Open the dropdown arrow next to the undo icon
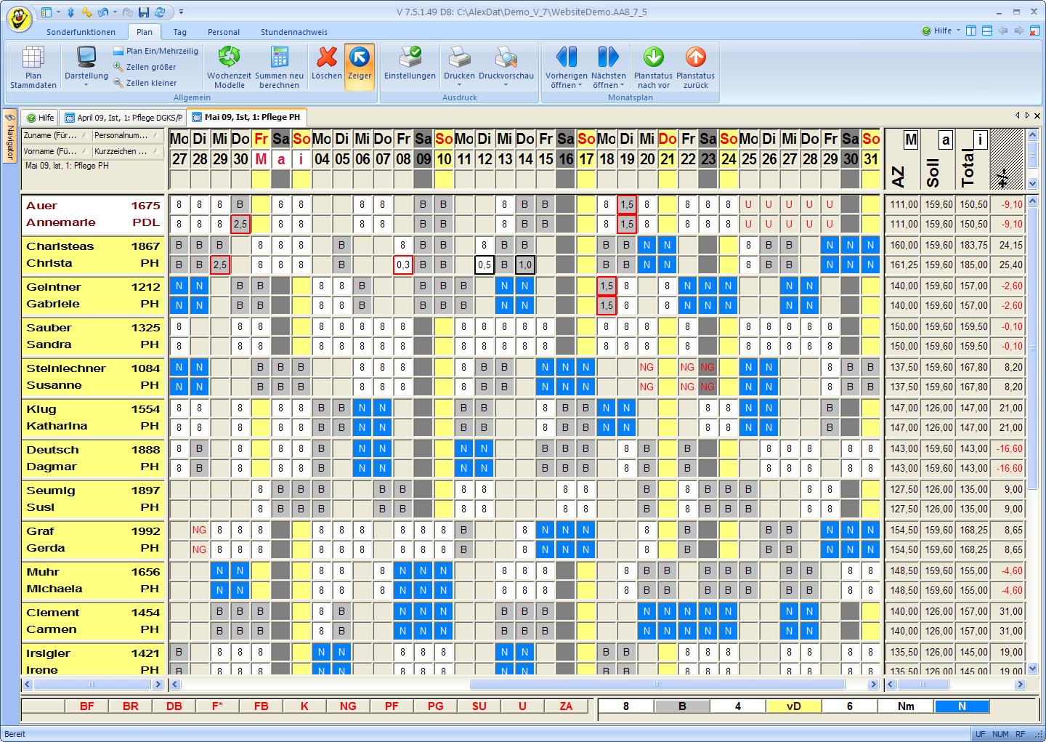This screenshot has height=742, width=1046. (115, 12)
